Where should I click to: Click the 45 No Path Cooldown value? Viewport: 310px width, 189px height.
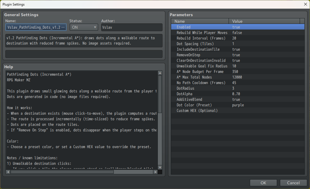(x=234, y=83)
